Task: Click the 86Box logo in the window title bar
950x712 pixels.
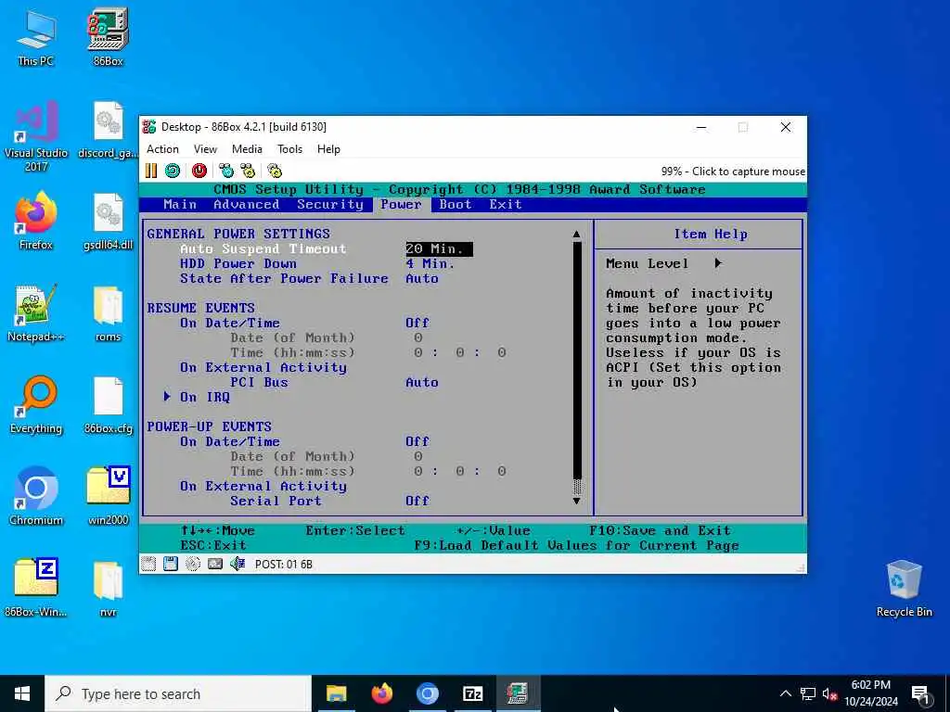Action: [x=149, y=126]
